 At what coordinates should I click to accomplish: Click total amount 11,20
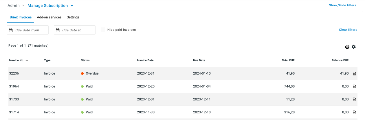tap(290, 99)
